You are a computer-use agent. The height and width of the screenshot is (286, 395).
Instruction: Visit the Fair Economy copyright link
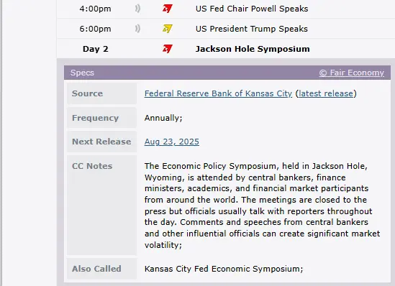[x=351, y=73]
